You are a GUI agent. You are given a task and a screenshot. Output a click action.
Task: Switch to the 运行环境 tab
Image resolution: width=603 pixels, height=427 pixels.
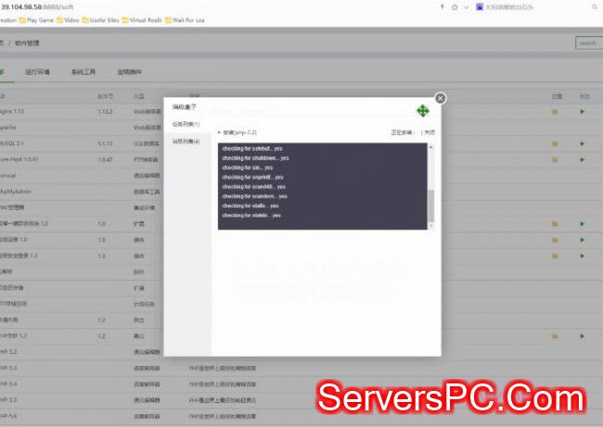pyautogui.click(x=38, y=71)
